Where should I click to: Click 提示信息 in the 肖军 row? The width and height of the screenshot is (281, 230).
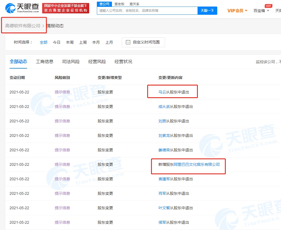click(62, 193)
